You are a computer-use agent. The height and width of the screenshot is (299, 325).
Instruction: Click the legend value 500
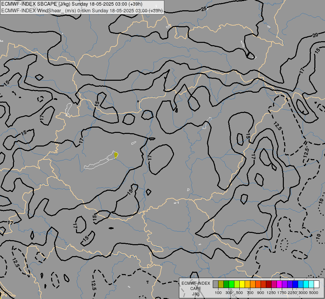pyautogui.click(x=239, y=293)
